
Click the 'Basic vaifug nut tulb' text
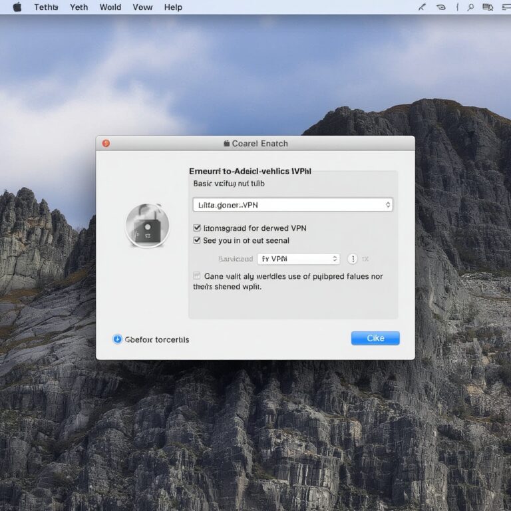[x=229, y=184]
